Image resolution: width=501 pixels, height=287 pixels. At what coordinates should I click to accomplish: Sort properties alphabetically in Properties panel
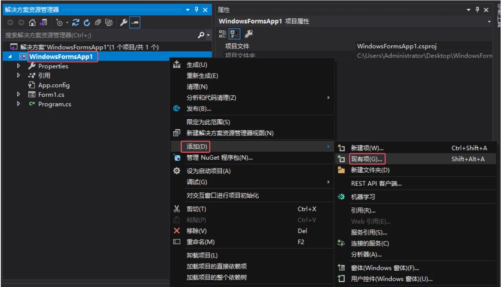pyautogui.click(x=234, y=33)
